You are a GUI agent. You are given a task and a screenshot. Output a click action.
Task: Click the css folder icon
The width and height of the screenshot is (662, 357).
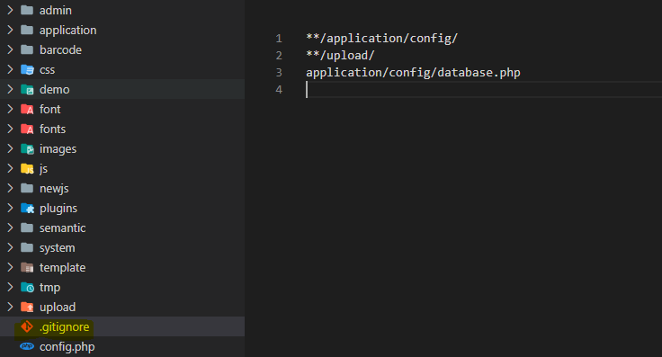click(27, 69)
